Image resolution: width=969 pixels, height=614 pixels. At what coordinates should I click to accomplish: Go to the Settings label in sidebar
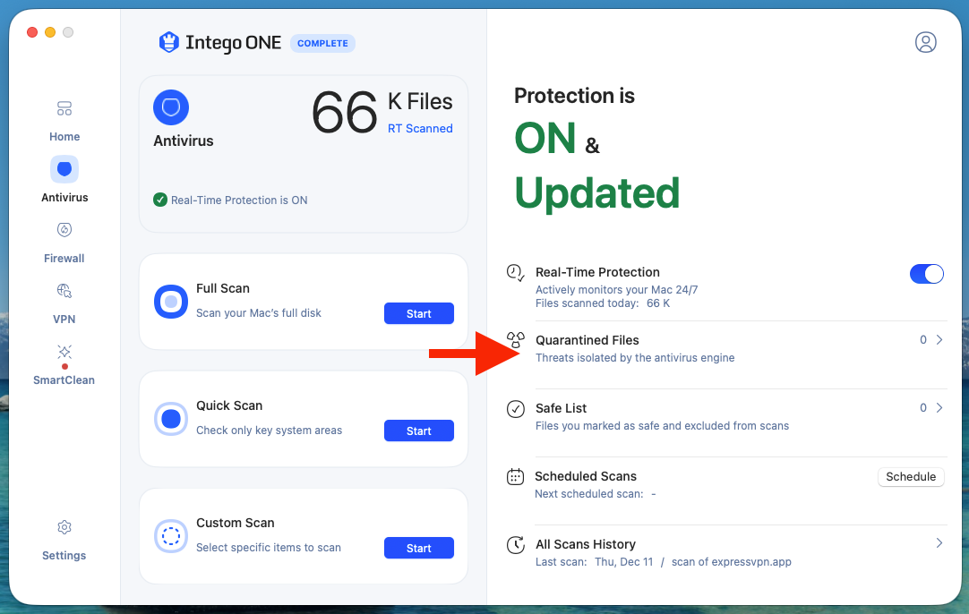point(64,555)
